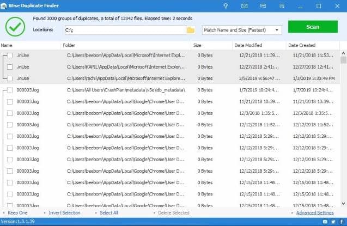Select the CrashPlan metadata folder path cell
The height and width of the screenshot is (226, 347).
click(126, 90)
